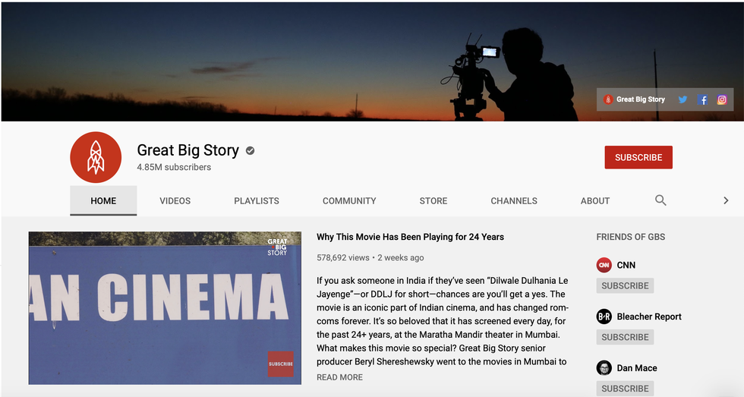The image size is (744, 397).
Task: Switch to the Videos tab
Action: point(175,201)
